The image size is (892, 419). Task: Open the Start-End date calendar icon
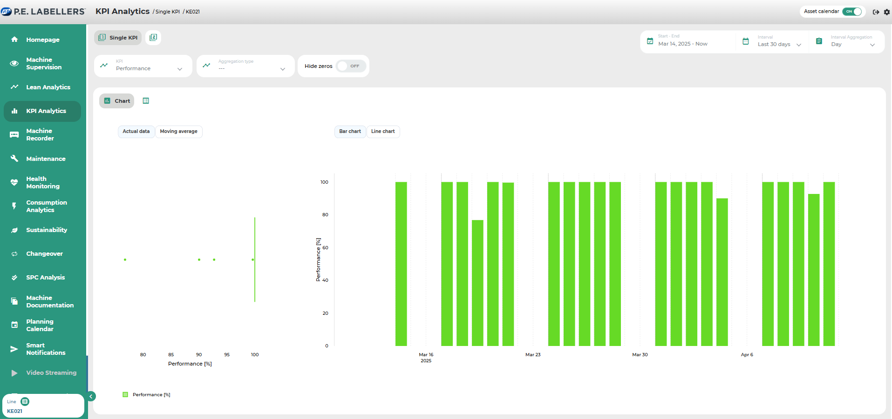point(650,41)
